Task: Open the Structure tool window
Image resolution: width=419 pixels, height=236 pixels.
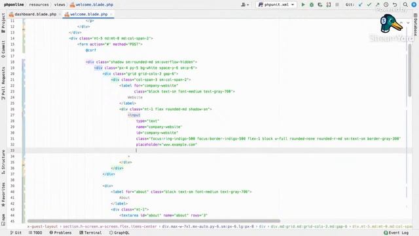Action: click(x=3, y=162)
